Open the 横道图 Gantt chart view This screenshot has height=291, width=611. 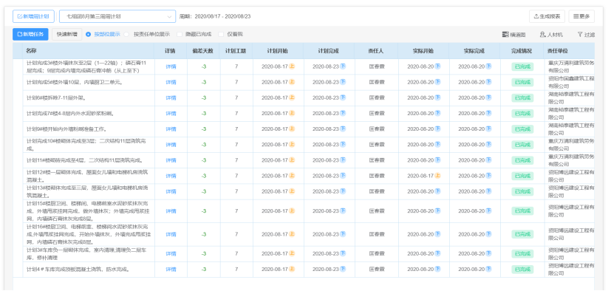[x=513, y=35]
